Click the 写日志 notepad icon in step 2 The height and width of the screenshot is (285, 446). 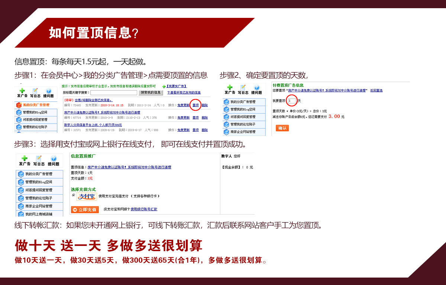pyautogui.click(x=243, y=87)
